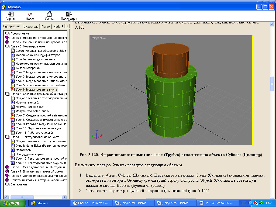The height and width of the screenshot is (207, 276).
Task: Open the Параметры (Options) toolbar icon
Action: 69,14
